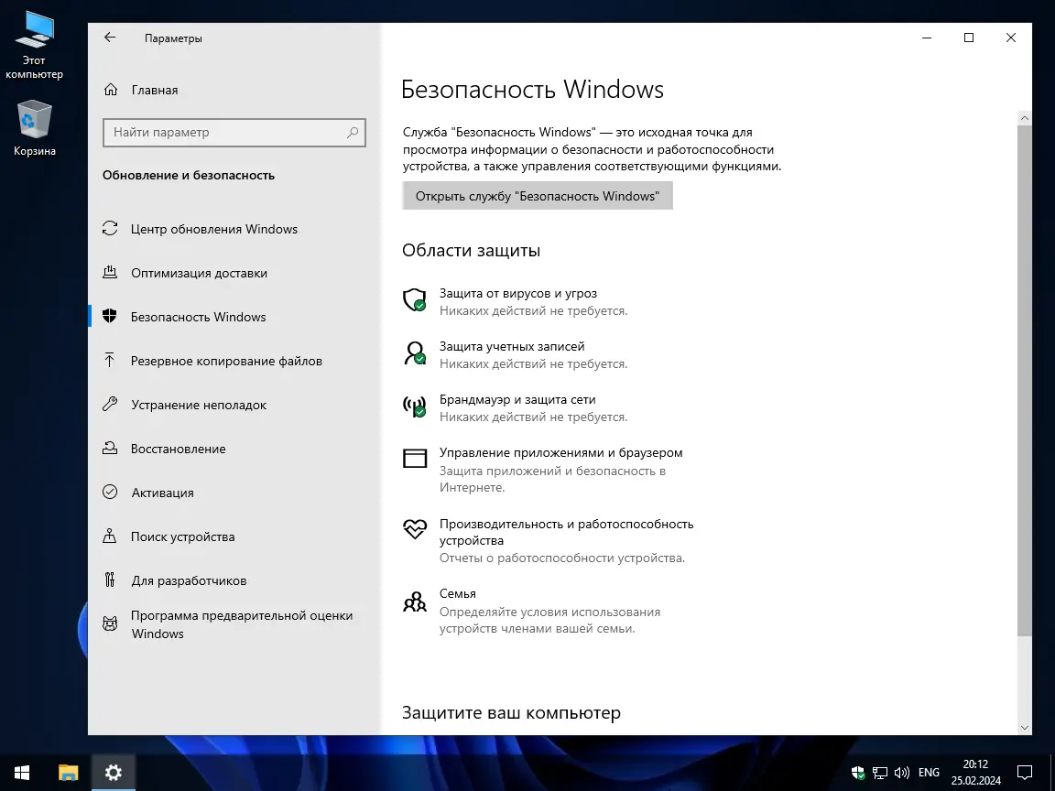Click the network icon in the system tray
Image resolution: width=1055 pixels, height=791 pixels.
tap(879, 772)
